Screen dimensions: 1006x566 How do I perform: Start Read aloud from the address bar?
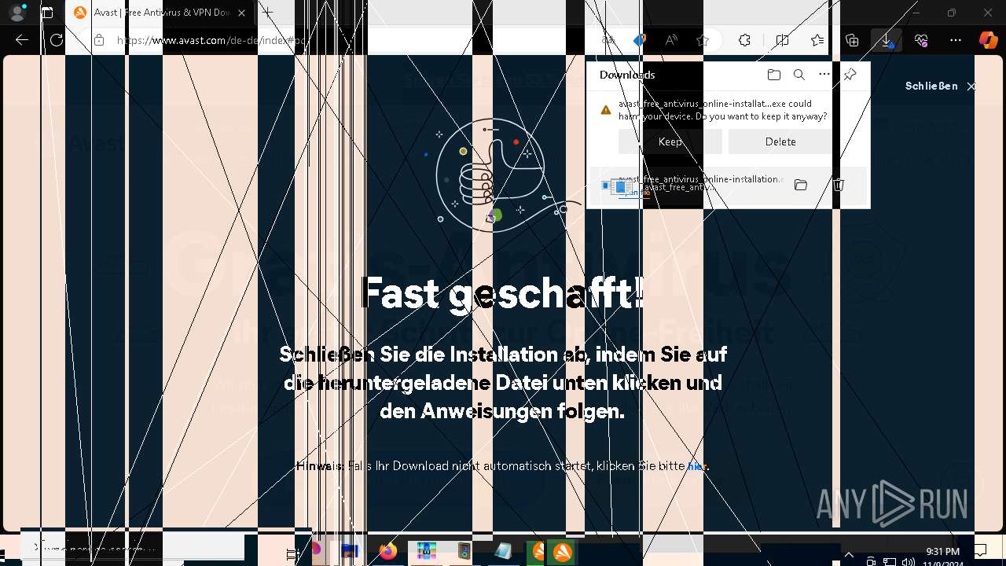click(671, 40)
